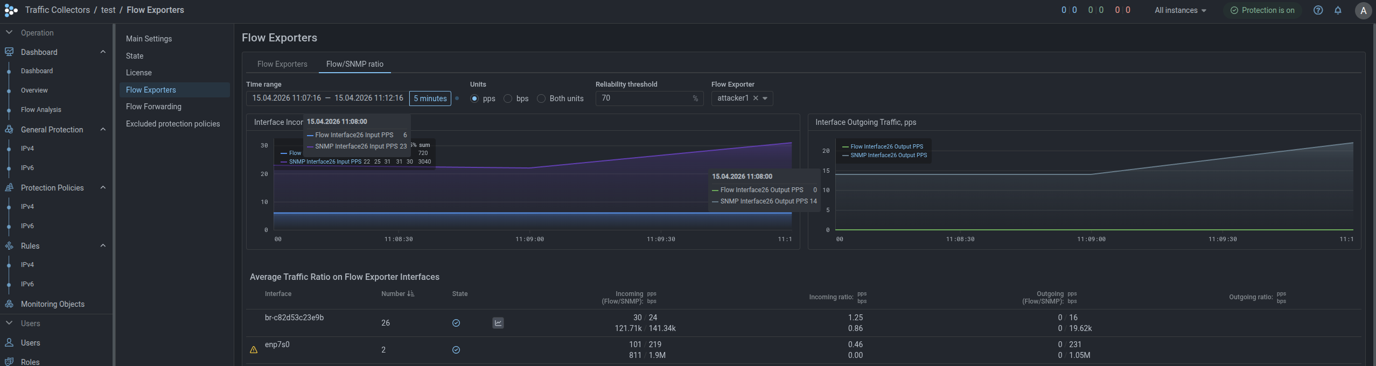Viewport: 1376px width, 366px height.
Task: Open the notifications bell
Action: click(1338, 10)
